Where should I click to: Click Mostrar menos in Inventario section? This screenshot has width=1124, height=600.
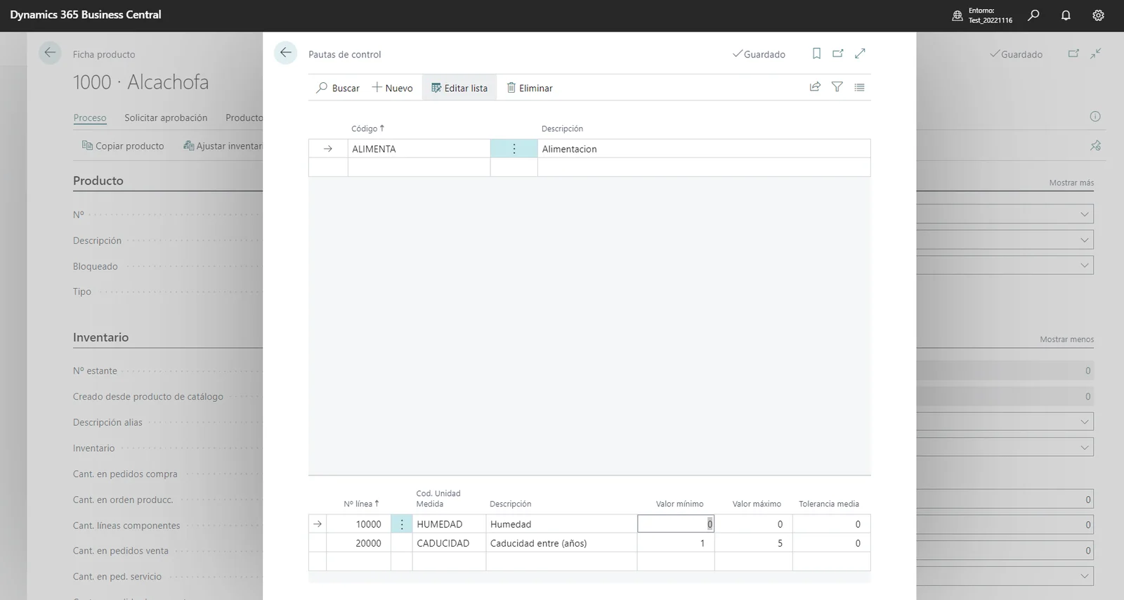coord(1066,339)
